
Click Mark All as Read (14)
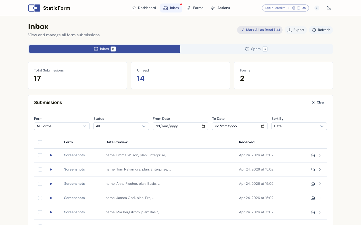pos(260,30)
